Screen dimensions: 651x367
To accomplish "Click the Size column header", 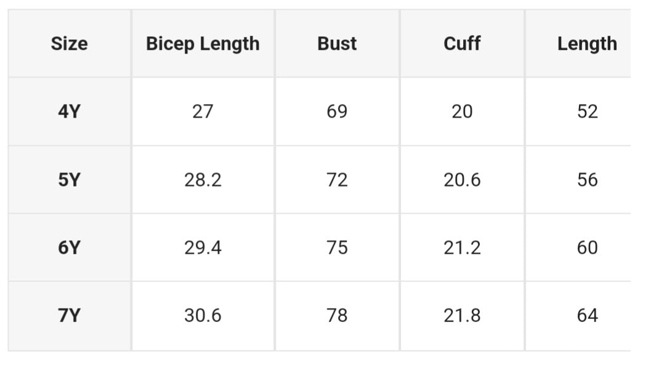I will coord(69,44).
